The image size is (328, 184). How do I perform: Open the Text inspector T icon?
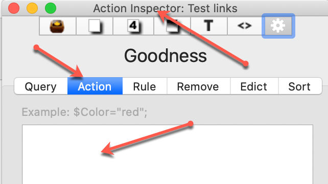click(x=209, y=26)
